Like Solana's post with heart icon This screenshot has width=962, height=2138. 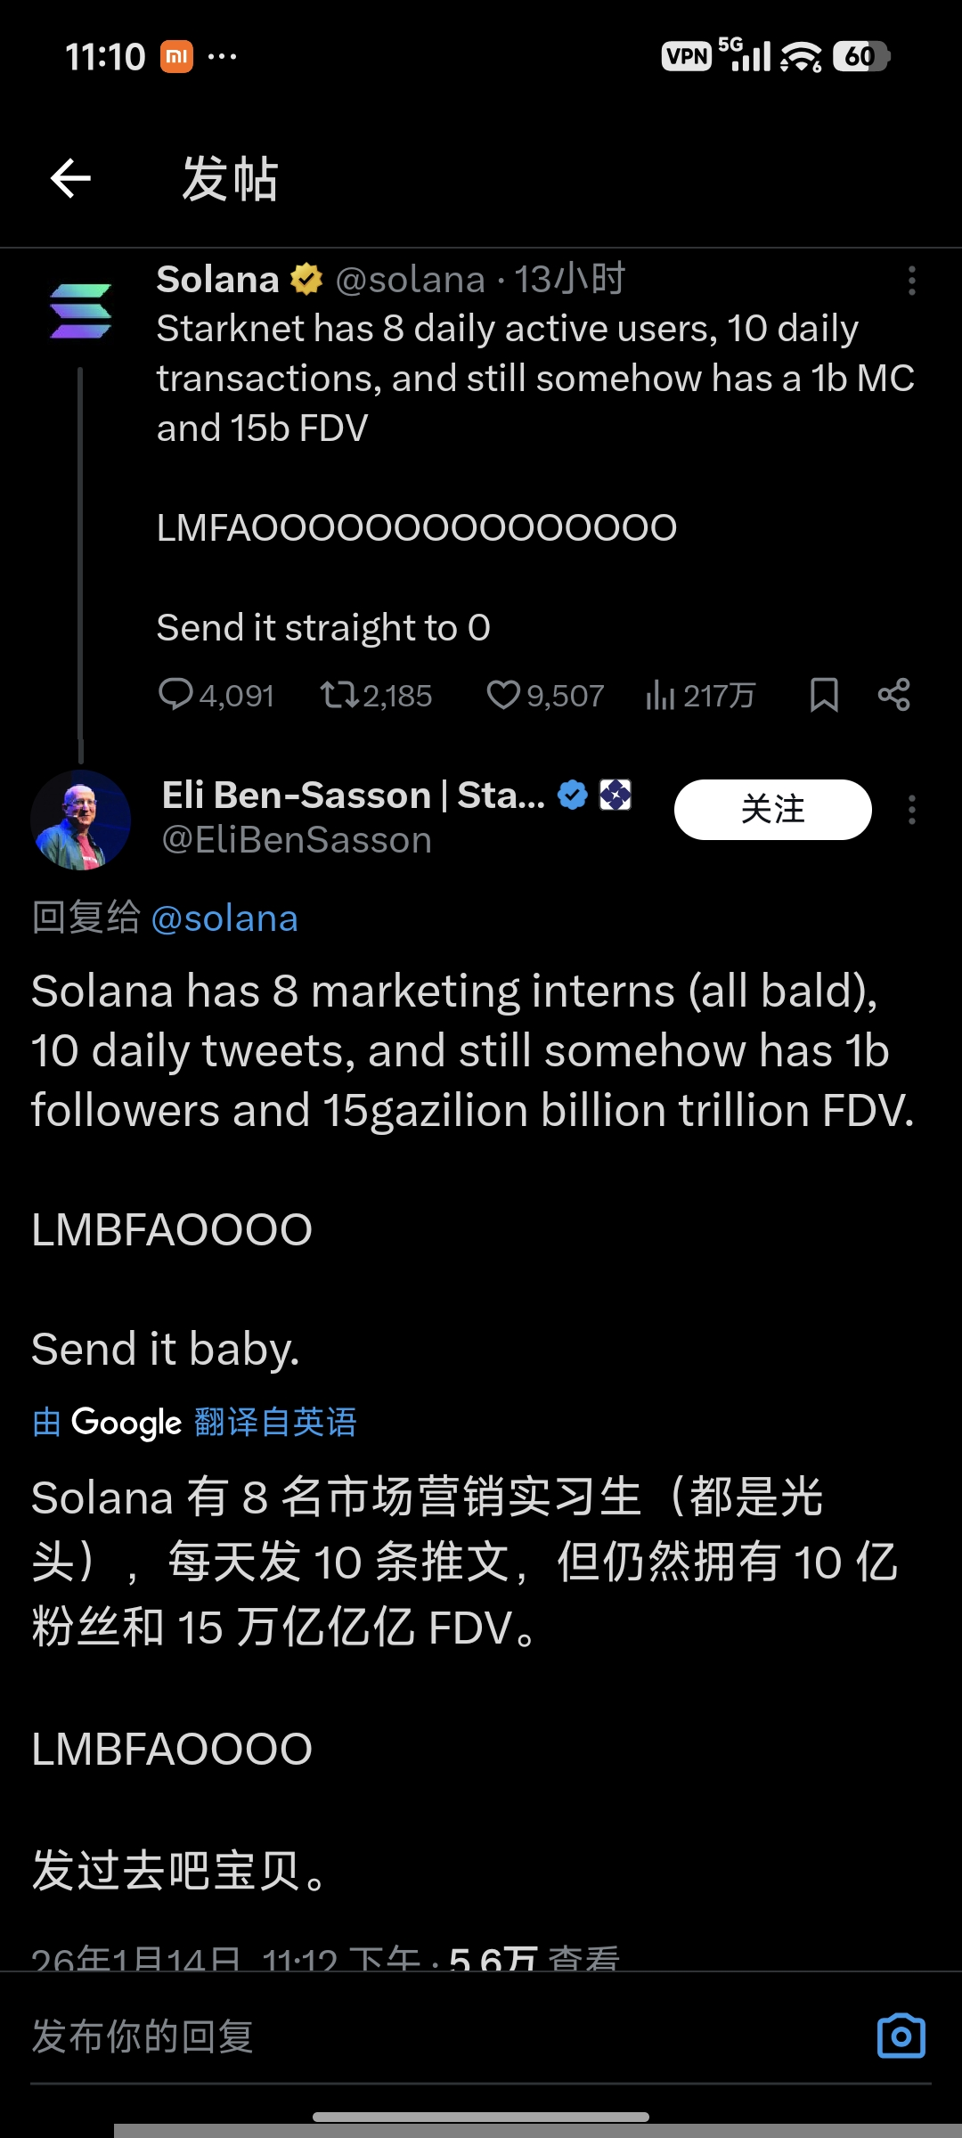click(503, 695)
